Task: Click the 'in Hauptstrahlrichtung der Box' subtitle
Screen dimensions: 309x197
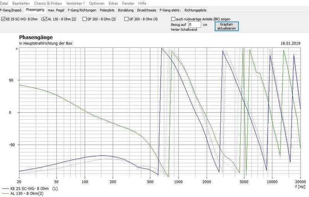Action: (46, 43)
